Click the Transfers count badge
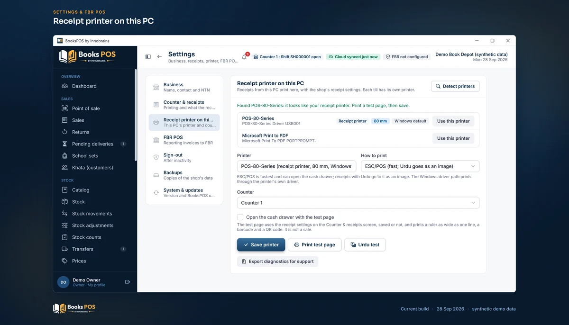This screenshot has width=569, height=325. click(123, 249)
